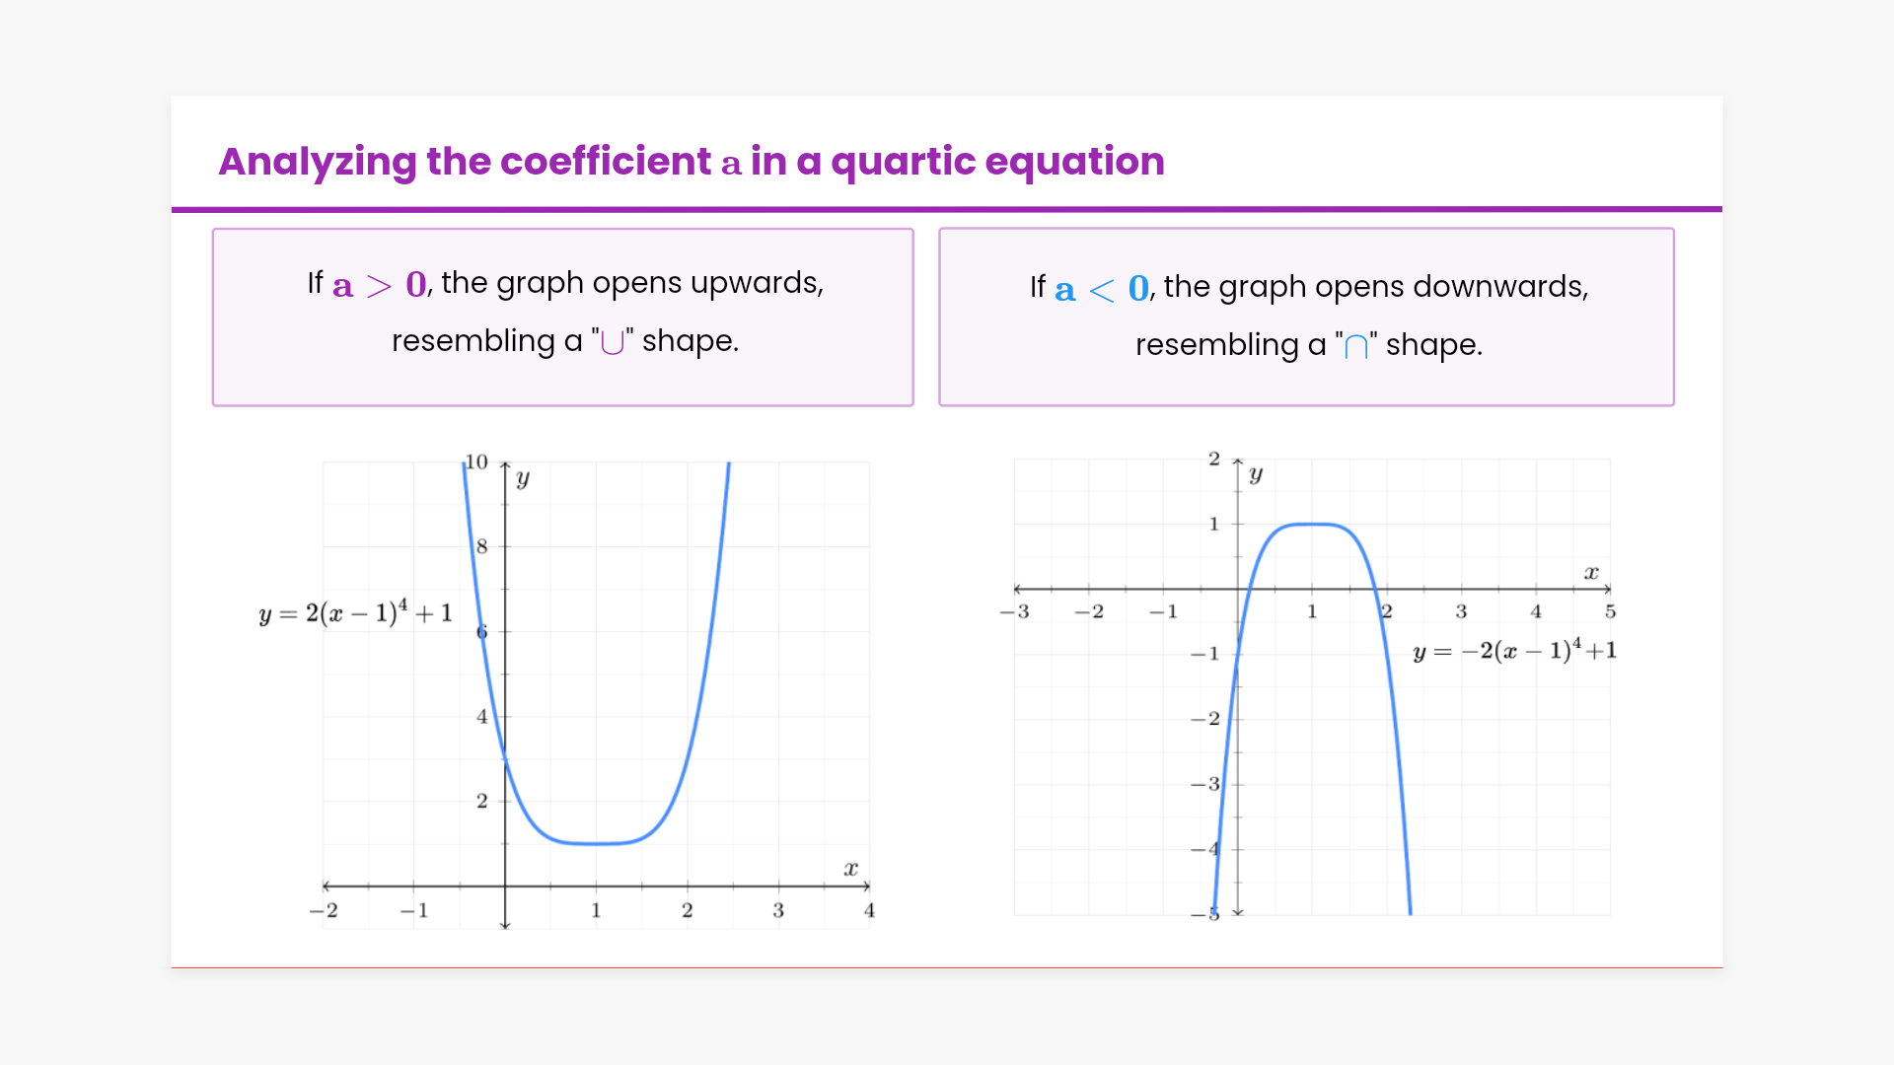Select the "a < 0" blue inequality text
The height and width of the screenshot is (1065, 1894).
click(x=1101, y=289)
